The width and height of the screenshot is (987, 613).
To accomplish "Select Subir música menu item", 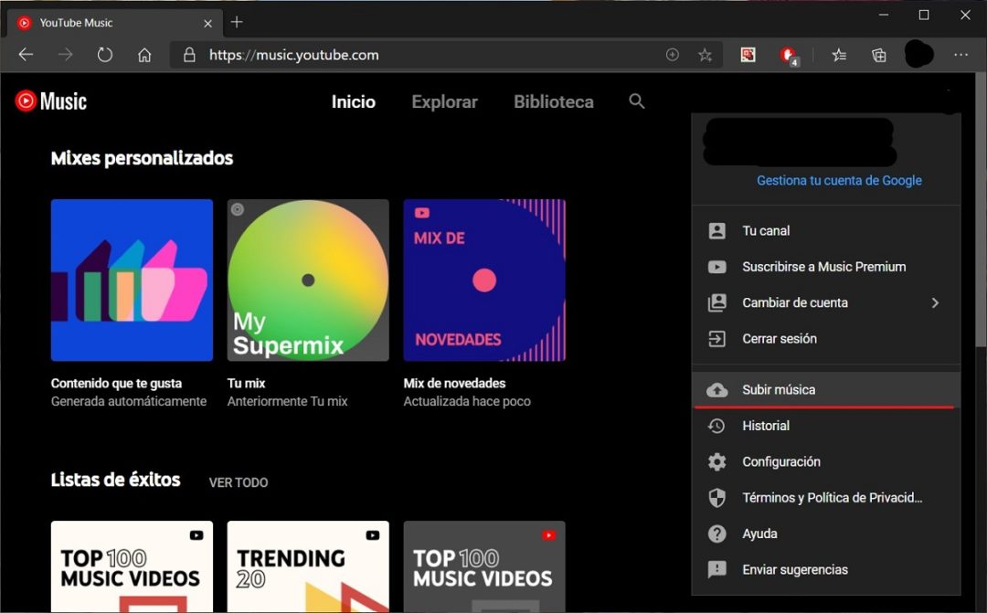I will click(826, 389).
